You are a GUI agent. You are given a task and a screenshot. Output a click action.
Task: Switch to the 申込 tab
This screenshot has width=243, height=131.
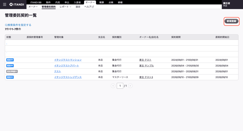pyautogui.click(x=67, y=3)
